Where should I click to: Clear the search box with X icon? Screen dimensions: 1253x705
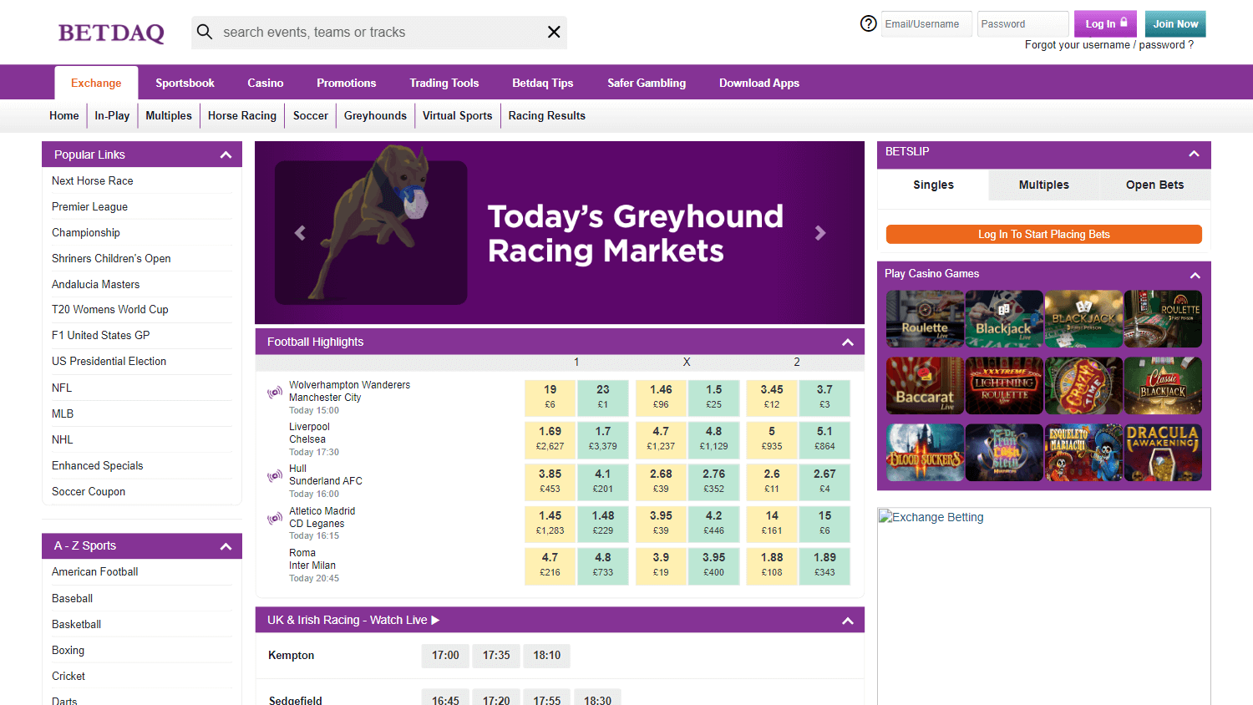(x=554, y=32)
